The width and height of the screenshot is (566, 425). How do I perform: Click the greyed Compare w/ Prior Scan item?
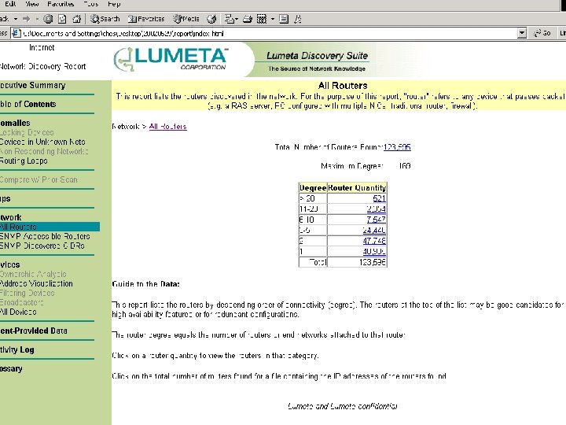pyautogui.click(x=39, y=179)
